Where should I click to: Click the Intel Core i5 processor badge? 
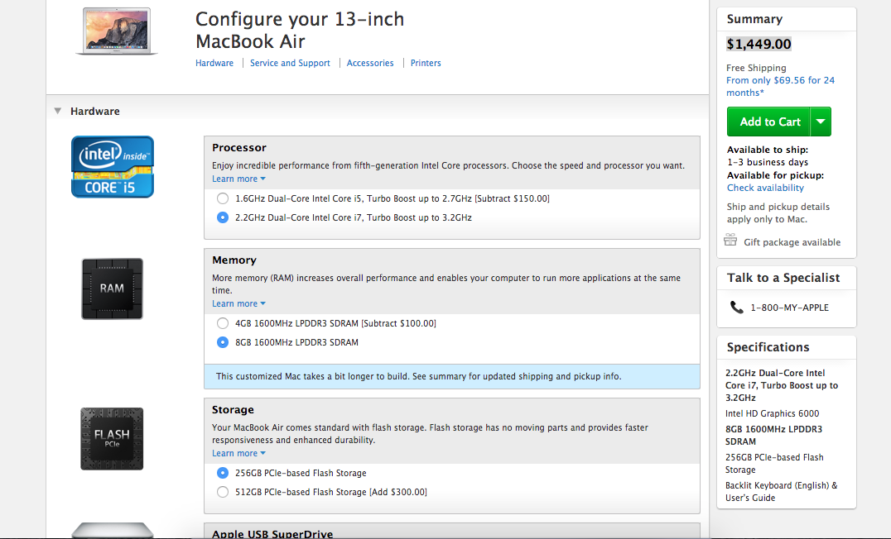pos(113,167)
